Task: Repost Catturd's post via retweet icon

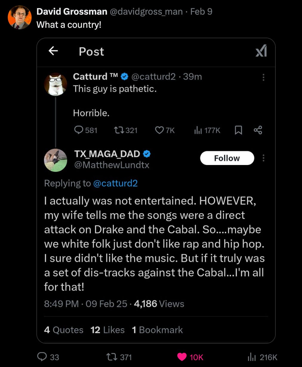Action: tap(118, 130)
